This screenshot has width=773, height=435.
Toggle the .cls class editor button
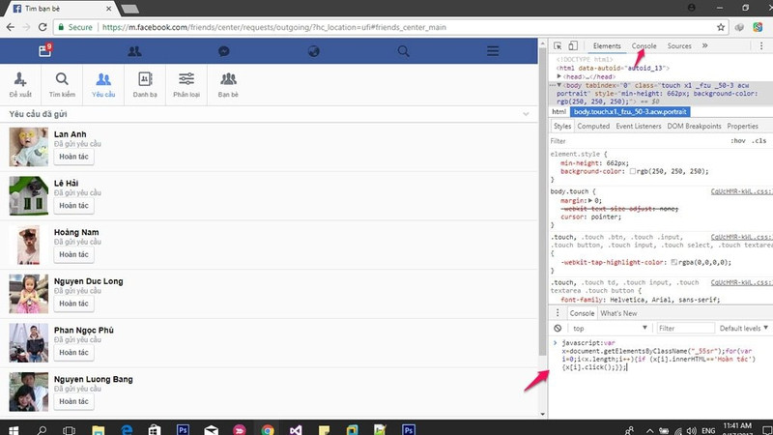pyautogui.click(x=759, y=141)
